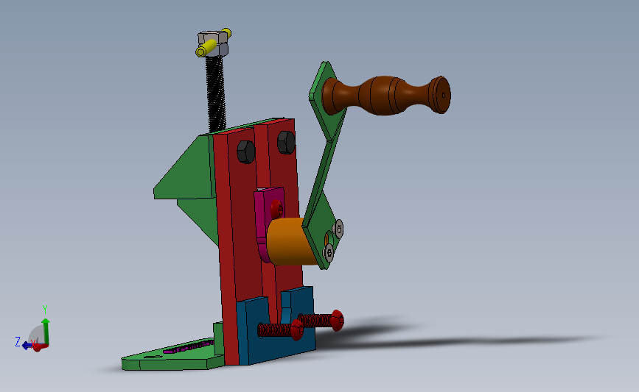Select the red screw on magenta bracket
This screenshot has width=639, height=392.
(276, 209)
